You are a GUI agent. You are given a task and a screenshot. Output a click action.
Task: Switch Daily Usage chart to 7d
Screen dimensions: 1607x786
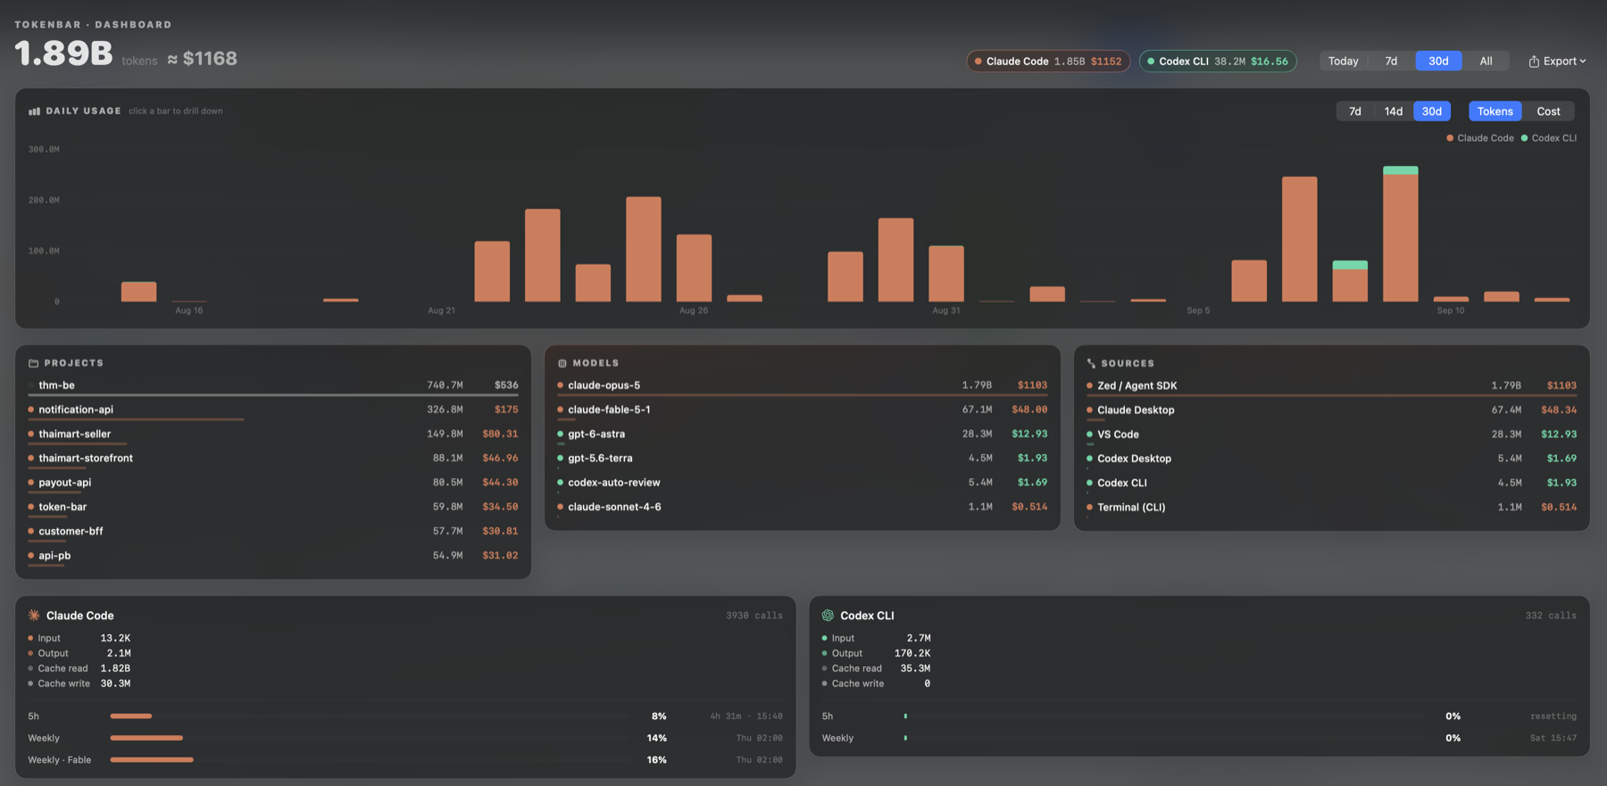(1355, 111)
